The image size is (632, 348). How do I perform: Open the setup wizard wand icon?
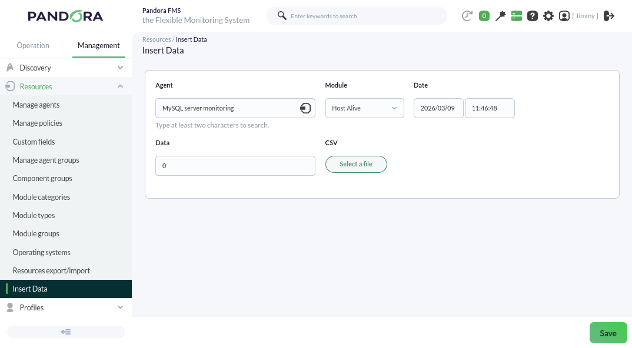500,16
